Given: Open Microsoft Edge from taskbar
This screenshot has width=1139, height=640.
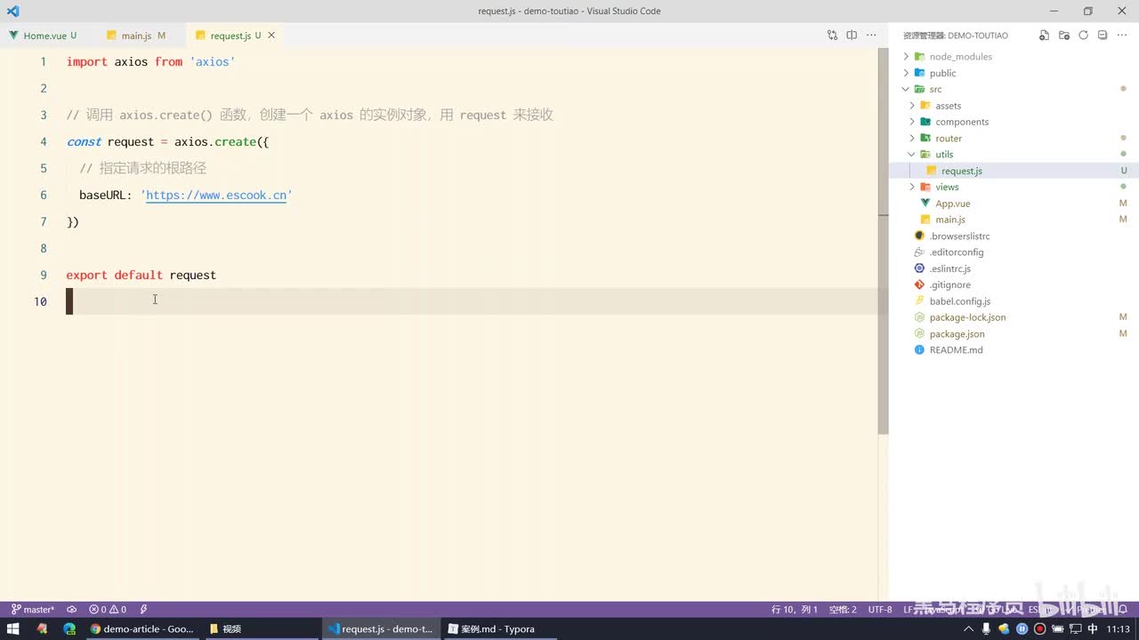Looking at the screenshot, I should click(x=69, y=628).
